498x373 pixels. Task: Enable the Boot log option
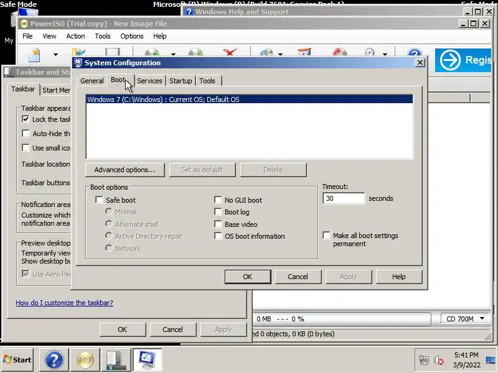pos(218,212)
